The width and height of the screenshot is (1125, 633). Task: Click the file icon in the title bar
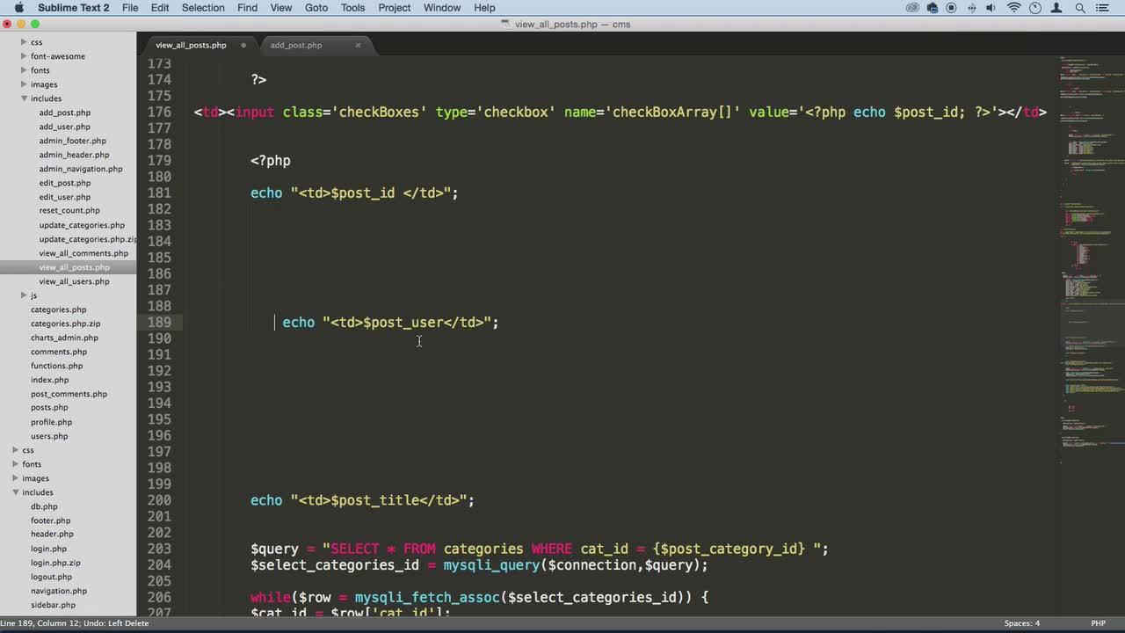coord(506,24)
